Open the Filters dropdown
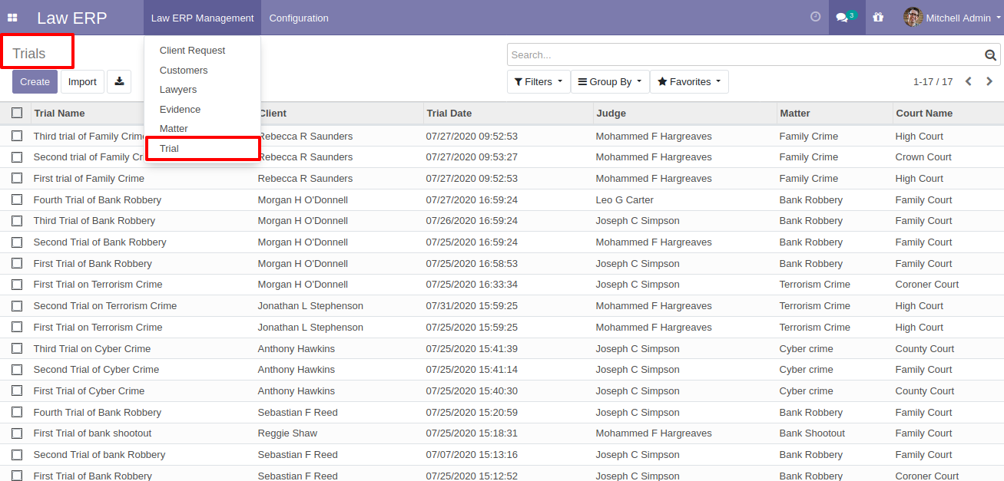The width and height of the screenshot is (1004, 481). click(x=538, y=82)
